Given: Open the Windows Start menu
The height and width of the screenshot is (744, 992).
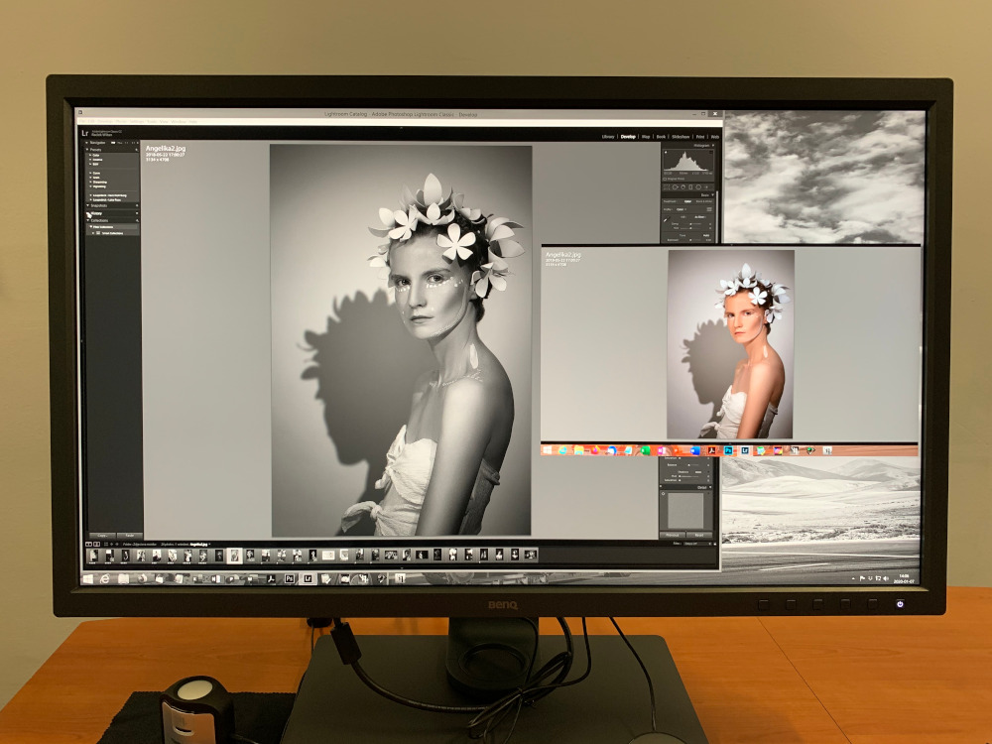Looking at the screenshot, I should click(88, 578).
